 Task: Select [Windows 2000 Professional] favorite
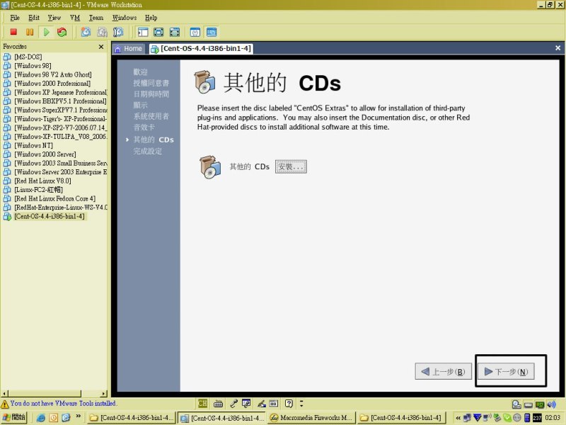pyautogui.click(x=52, y=84)
